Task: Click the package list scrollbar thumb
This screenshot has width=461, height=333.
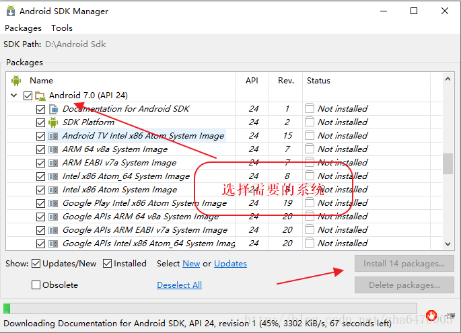Action: point(448,163)
